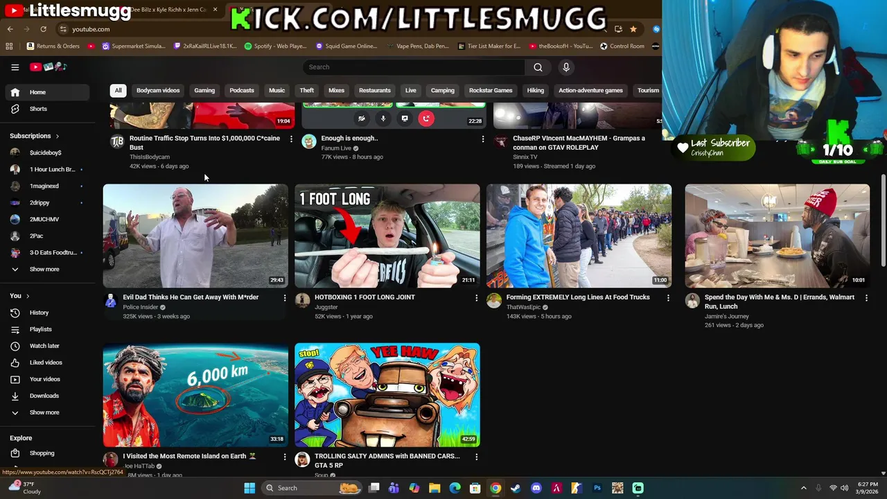Image resolution: width=887 pixels, height=499 pixels.
Task: Go back with browser back arrow
Action: click(x=10, y=29)
